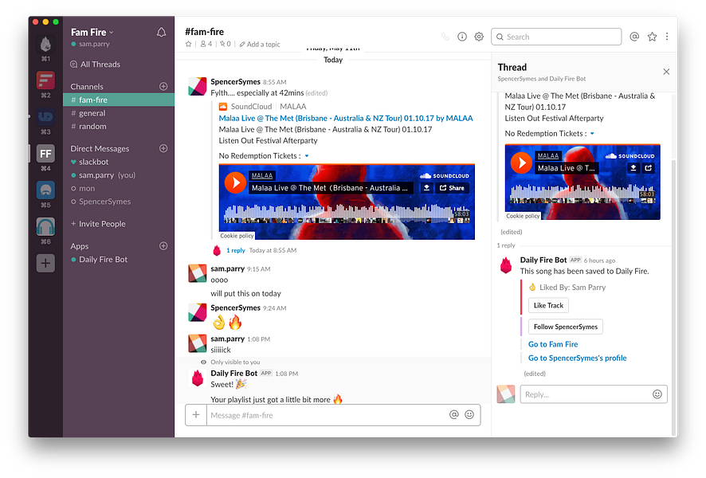706x478 pixels.
Task: Browse apps plus icon
Action: (163, 245)
